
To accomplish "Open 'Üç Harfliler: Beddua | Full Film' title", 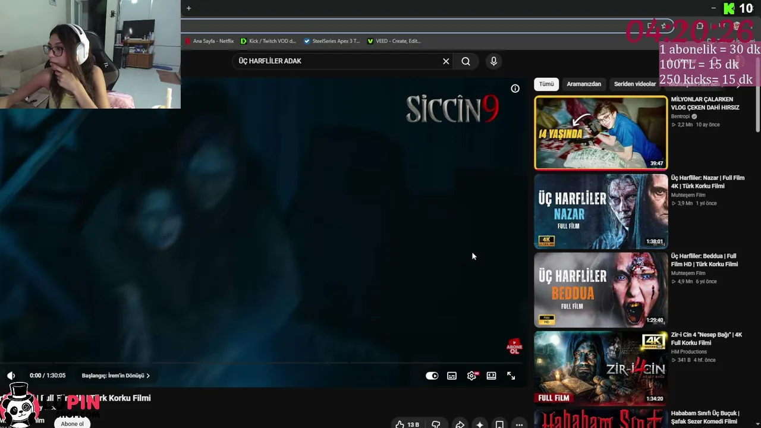I will point(705,260).
